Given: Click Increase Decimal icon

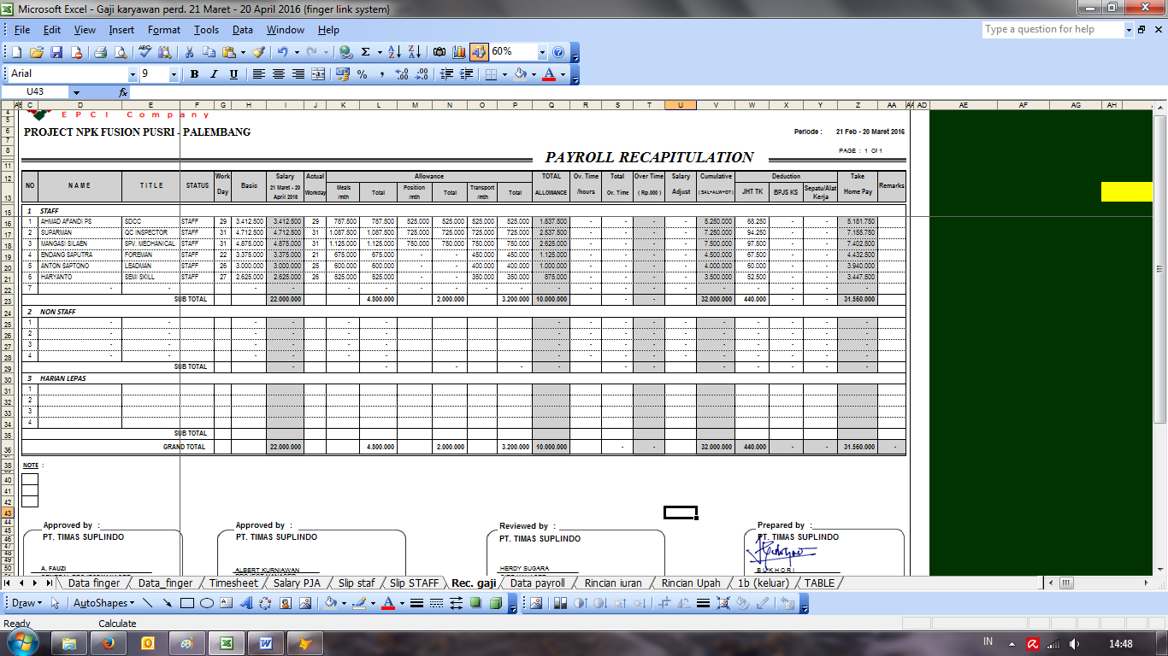Looking at the screenshot, I should [403, 74].
